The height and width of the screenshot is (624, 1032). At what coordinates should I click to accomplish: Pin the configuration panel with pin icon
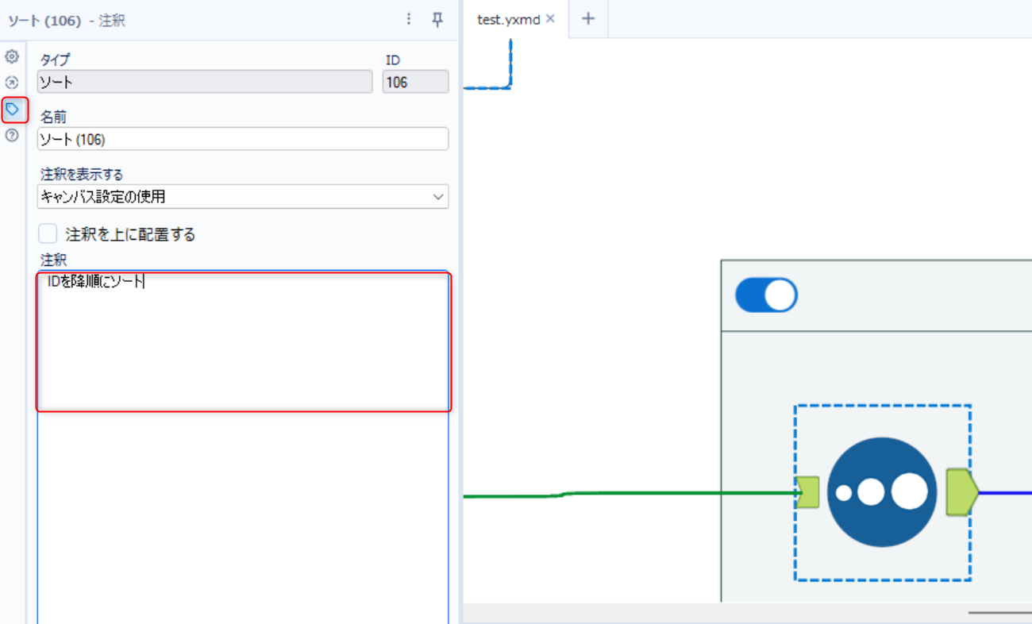[x=437, y=20]
